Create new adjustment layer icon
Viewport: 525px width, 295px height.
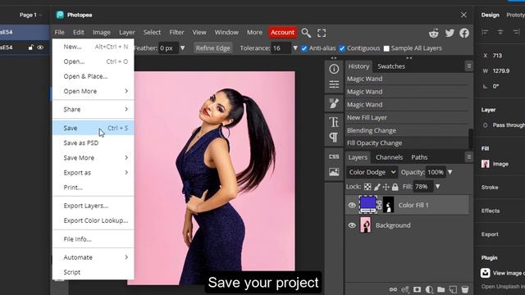pyautogui.click(x=429, y=289)
